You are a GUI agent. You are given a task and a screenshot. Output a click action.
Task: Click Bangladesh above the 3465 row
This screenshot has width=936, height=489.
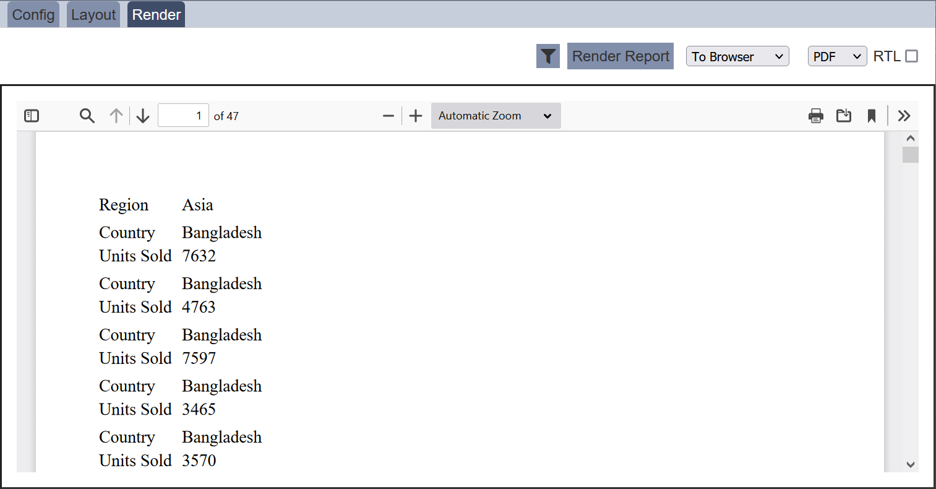pyautogui.click(x=222, y=386)
